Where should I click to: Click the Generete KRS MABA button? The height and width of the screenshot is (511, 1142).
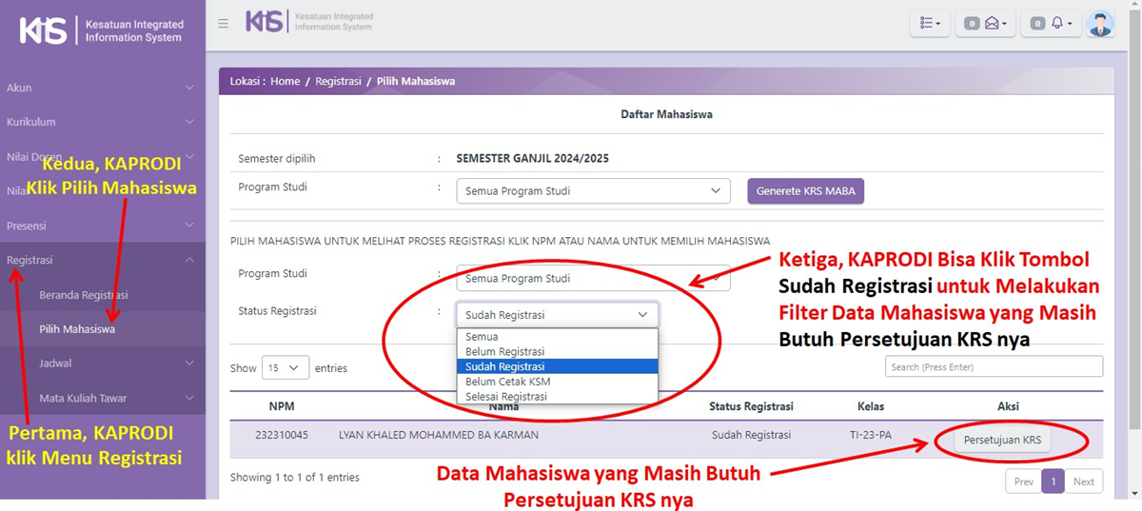click(805, 191)
